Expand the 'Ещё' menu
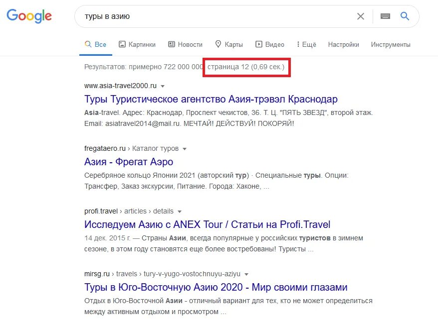438x325 pixels. pos(306,45)
